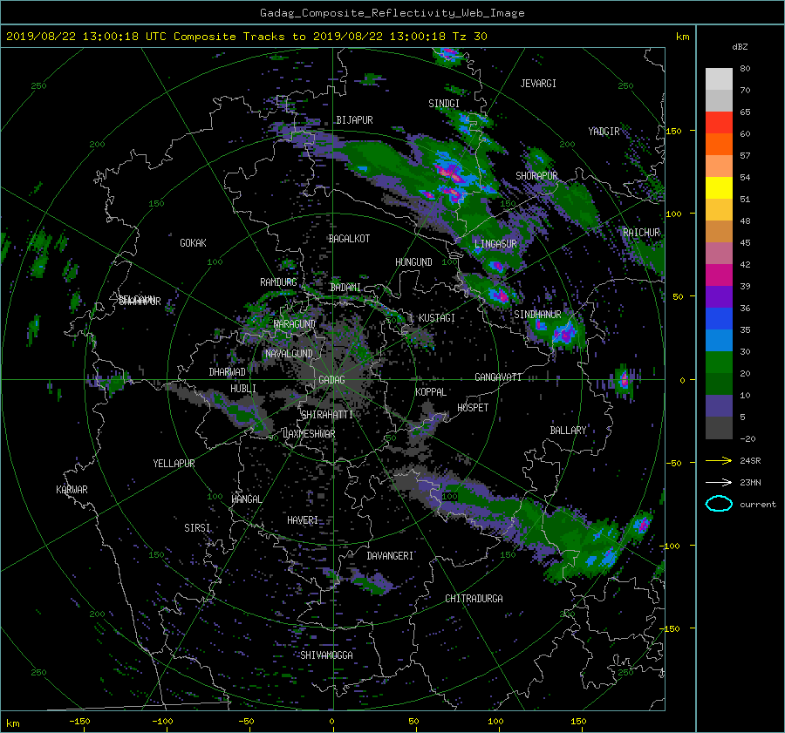Select the SHORAPUR city label
This screenshot has height=733, width=785.
tap(536, 176)
